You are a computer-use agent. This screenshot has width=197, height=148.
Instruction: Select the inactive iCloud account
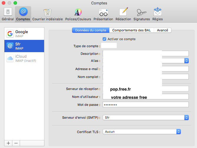point(25,58)
